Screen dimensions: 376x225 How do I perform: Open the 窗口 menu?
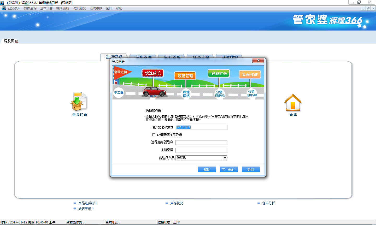[x=109, y=8]
